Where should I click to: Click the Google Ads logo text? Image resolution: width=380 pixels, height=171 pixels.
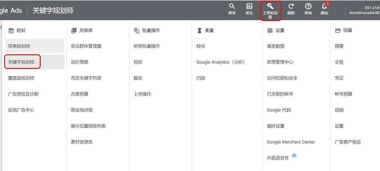click(x=11, y=10)
